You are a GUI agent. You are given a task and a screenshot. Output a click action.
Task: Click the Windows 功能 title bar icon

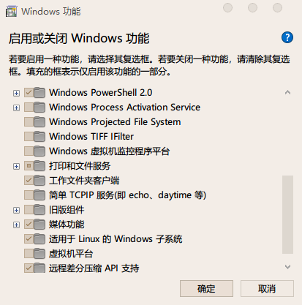pos(11,11)
